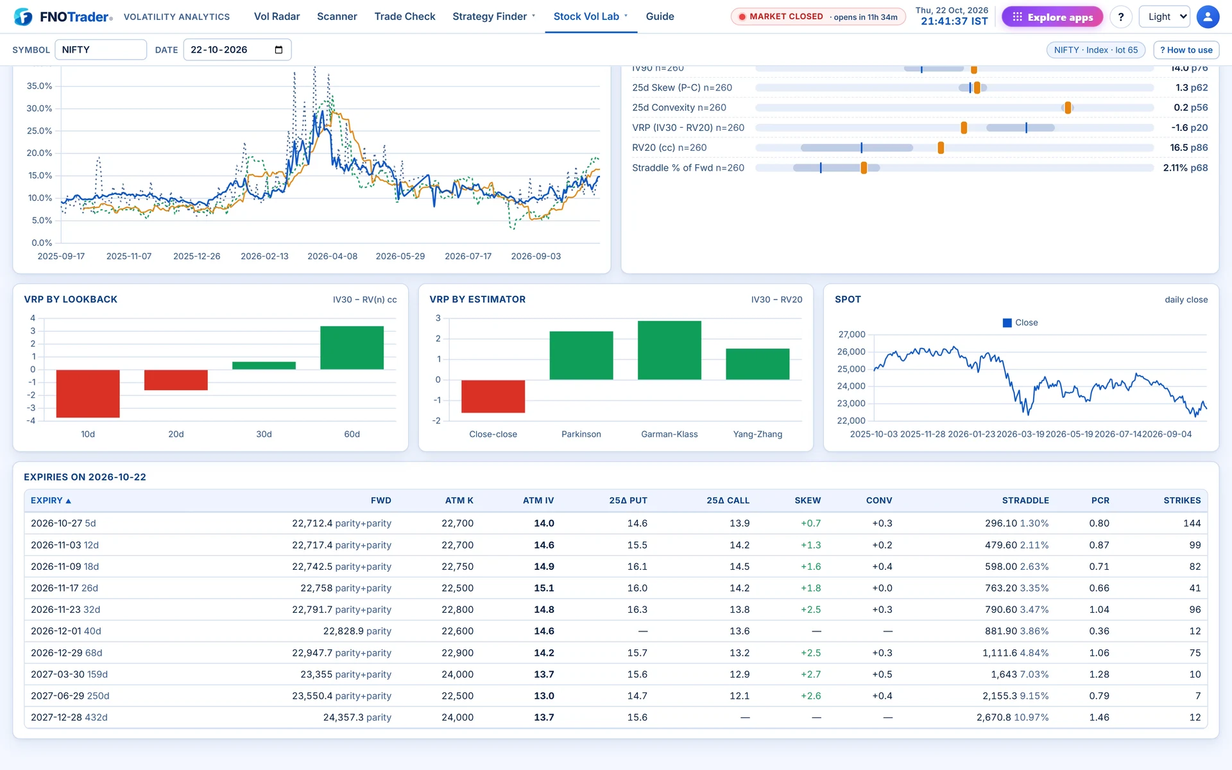The height and width of the screenshot is (770, 1232).
Task: Click the 25d Convexity n=260 label
Action: 679,108
